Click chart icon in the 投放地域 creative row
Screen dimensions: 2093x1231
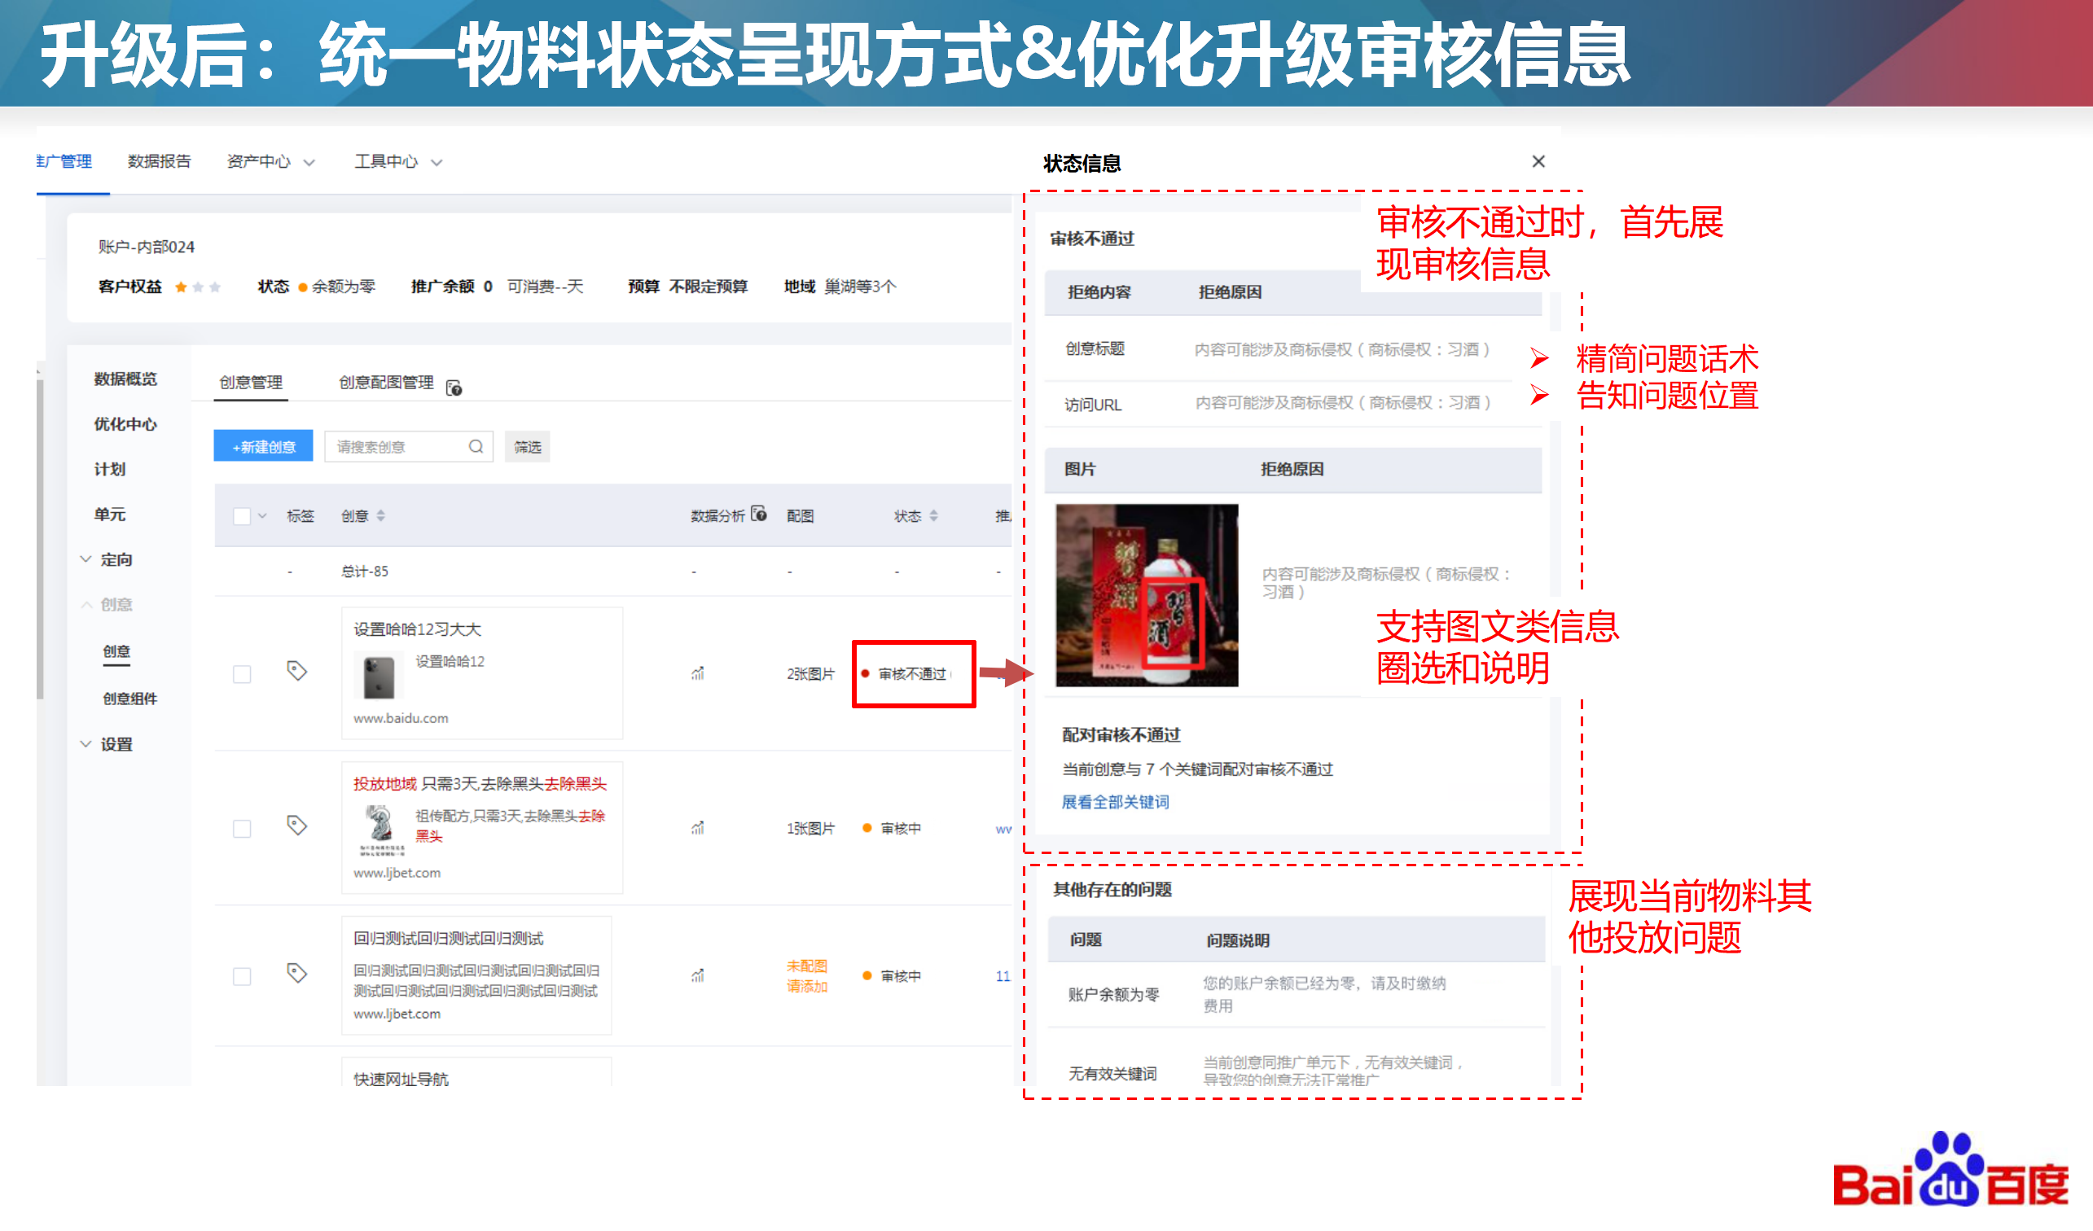tap(698, 829)
